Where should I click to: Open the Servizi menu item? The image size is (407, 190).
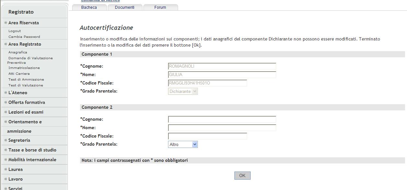[x=15, y=188]
